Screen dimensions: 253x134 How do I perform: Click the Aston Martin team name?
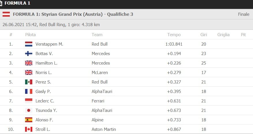(x=104, y=129)
